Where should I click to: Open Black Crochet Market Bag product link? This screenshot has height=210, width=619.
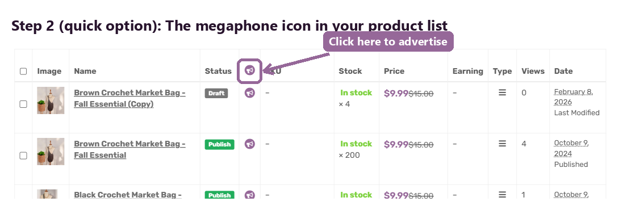point(128,195)
